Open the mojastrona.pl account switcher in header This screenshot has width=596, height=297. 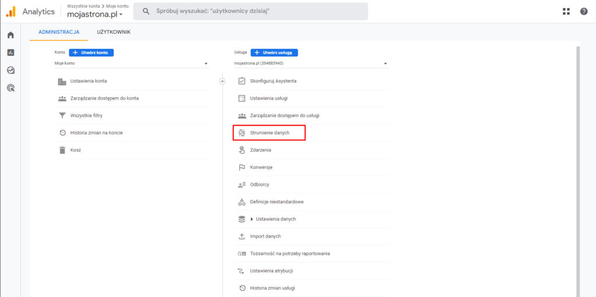point(95,14)
